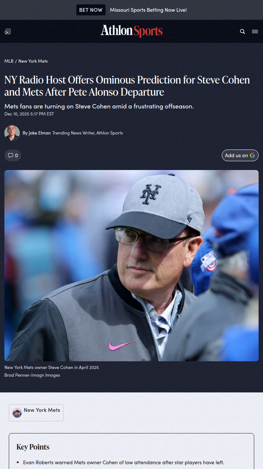Viewport: 263px width, 469px height.
Task: Open the New York Mets team tag
Action: tap(42, 410)
